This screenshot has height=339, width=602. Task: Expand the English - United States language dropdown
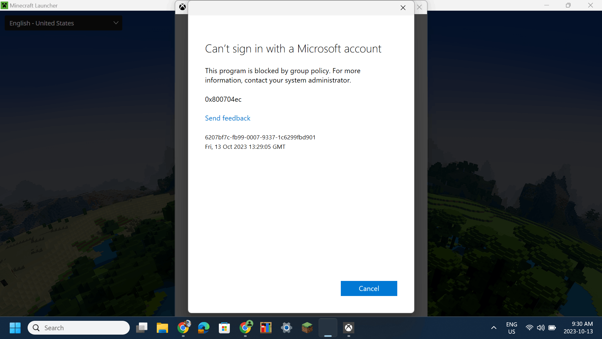64,23
